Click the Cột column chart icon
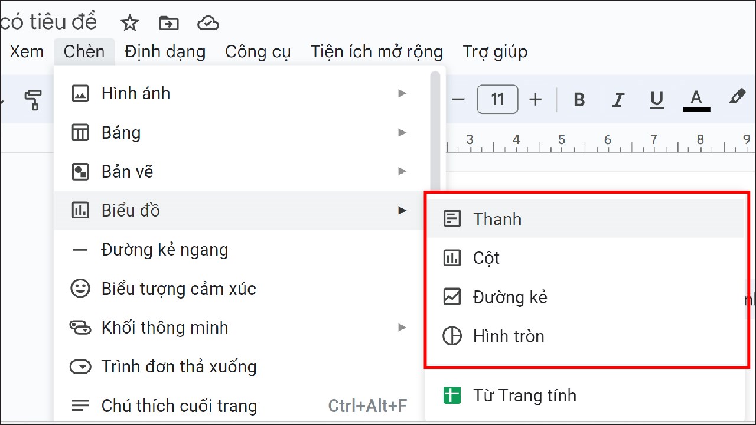The width and height of the screenshot is (756, 425). 452,258
